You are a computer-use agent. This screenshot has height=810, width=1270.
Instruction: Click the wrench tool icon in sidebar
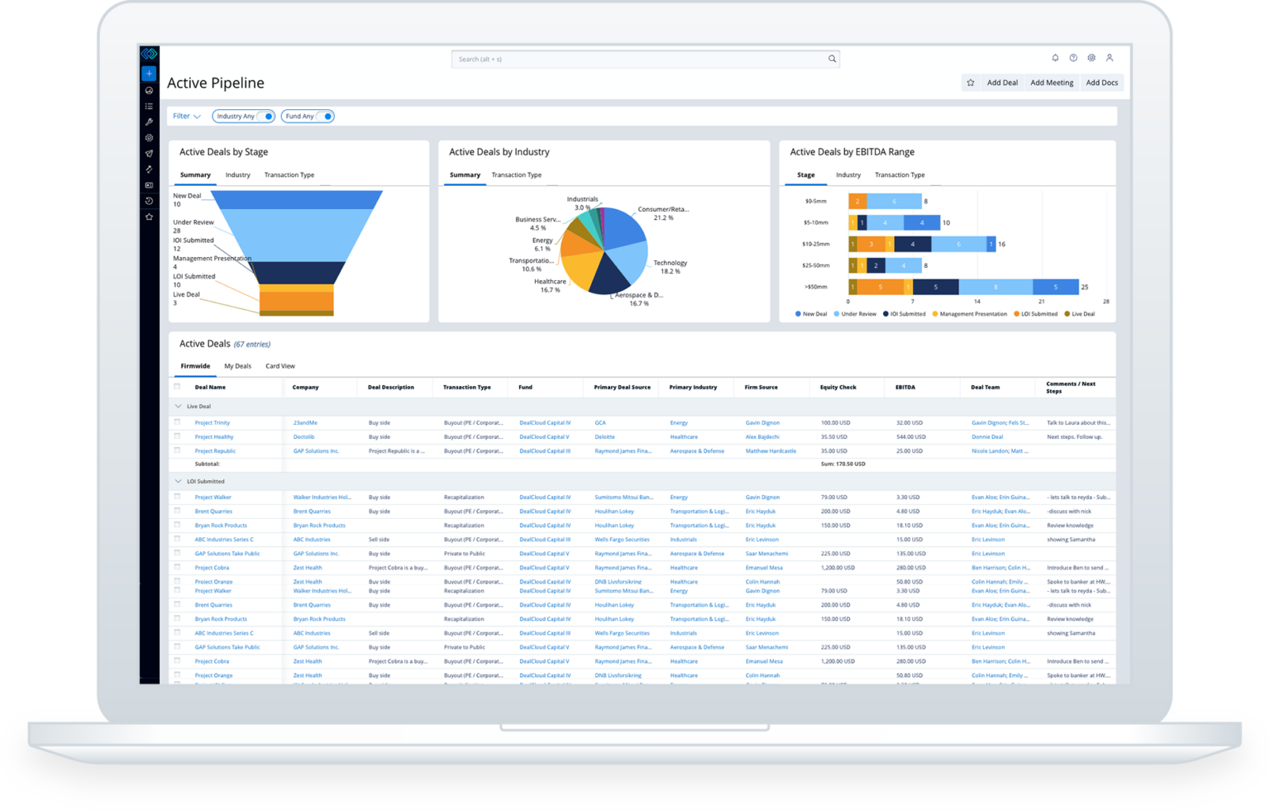click(149, 121)
